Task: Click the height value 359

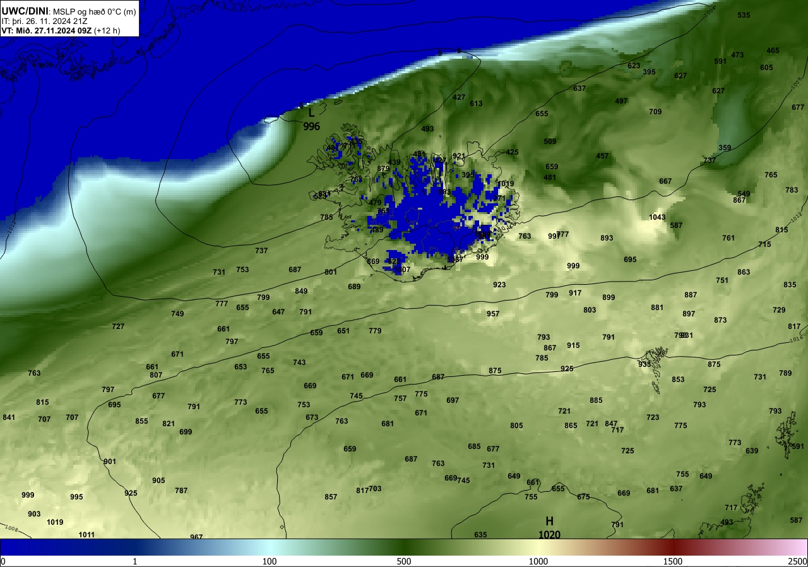Action: [x=725, y=148]
